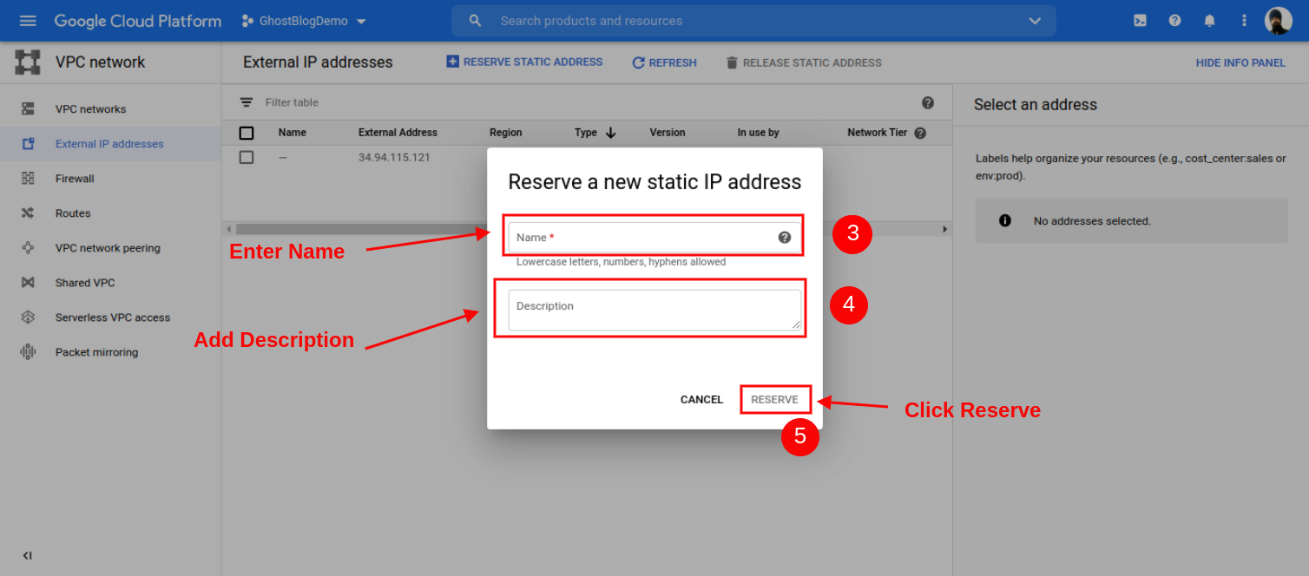Focus the Description text area

[654, 311]
